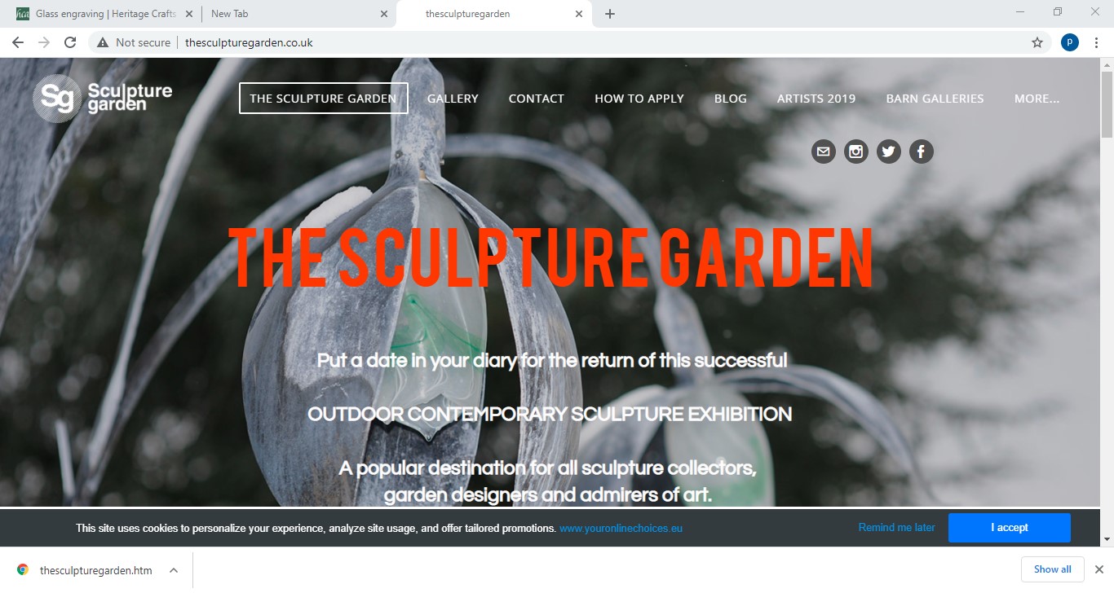This screenshot has height=593, width=1114.
Task: Accept cookies with I accept button
Action: pos(1010,528)
